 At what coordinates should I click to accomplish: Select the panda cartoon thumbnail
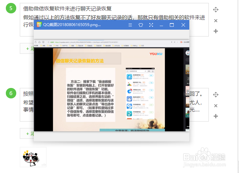point(33,157)
